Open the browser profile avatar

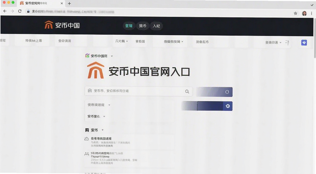click(x=304, y=13)
